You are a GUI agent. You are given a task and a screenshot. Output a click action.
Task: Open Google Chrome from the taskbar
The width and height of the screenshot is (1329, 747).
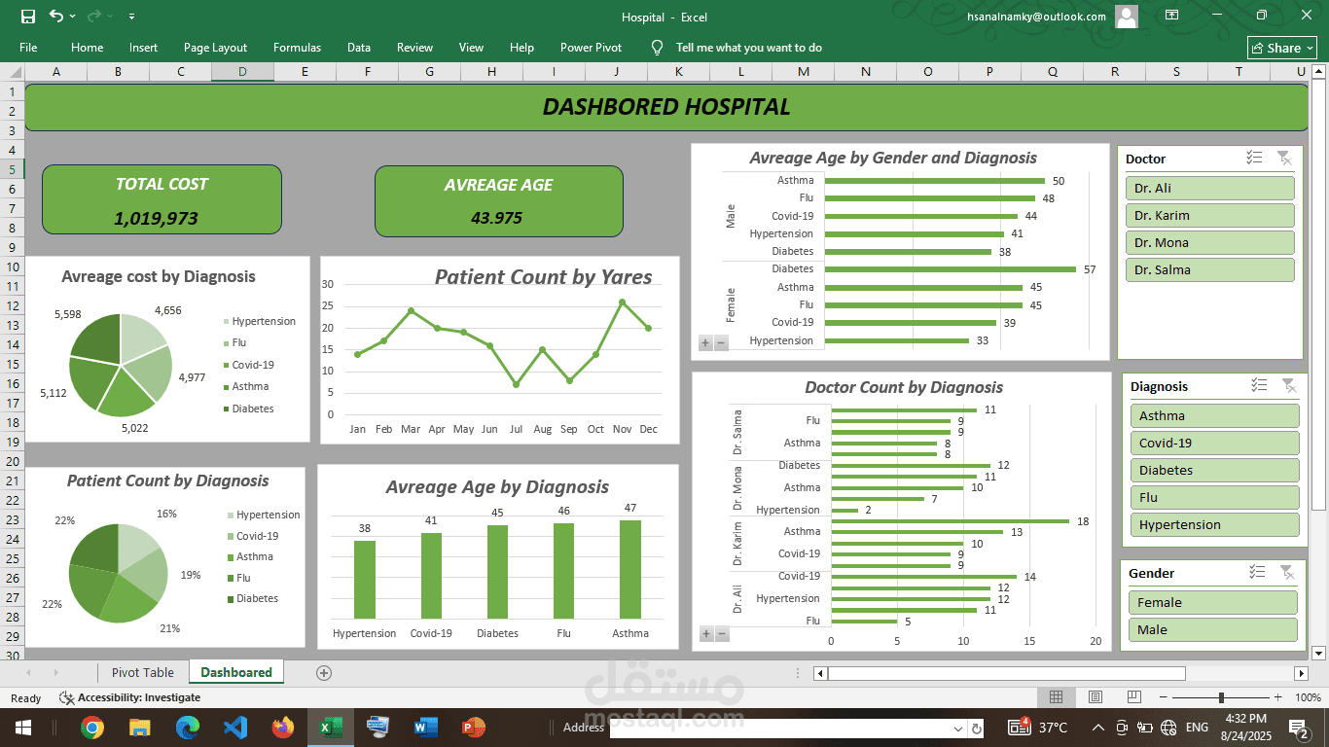pos(92,727)
